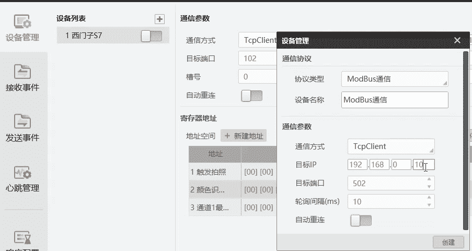
Task: Open the 接收事件 sidebar icon
Action: coord(22,77)
